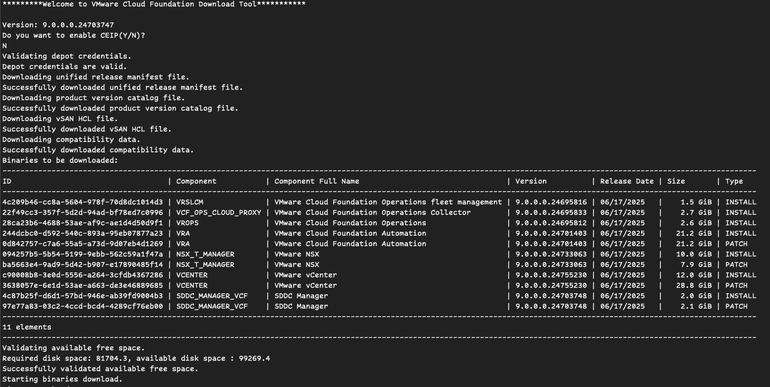Screen dimensions: 770x387
Task: Select the Welcome to VMware Cloud Foundation banner
Action: pyautogui.click(x=154, y=4)
